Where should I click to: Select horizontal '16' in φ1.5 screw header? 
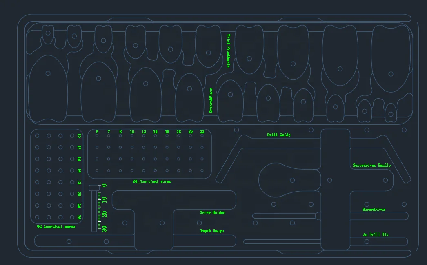pyautogui.click(x=167, y=132)
